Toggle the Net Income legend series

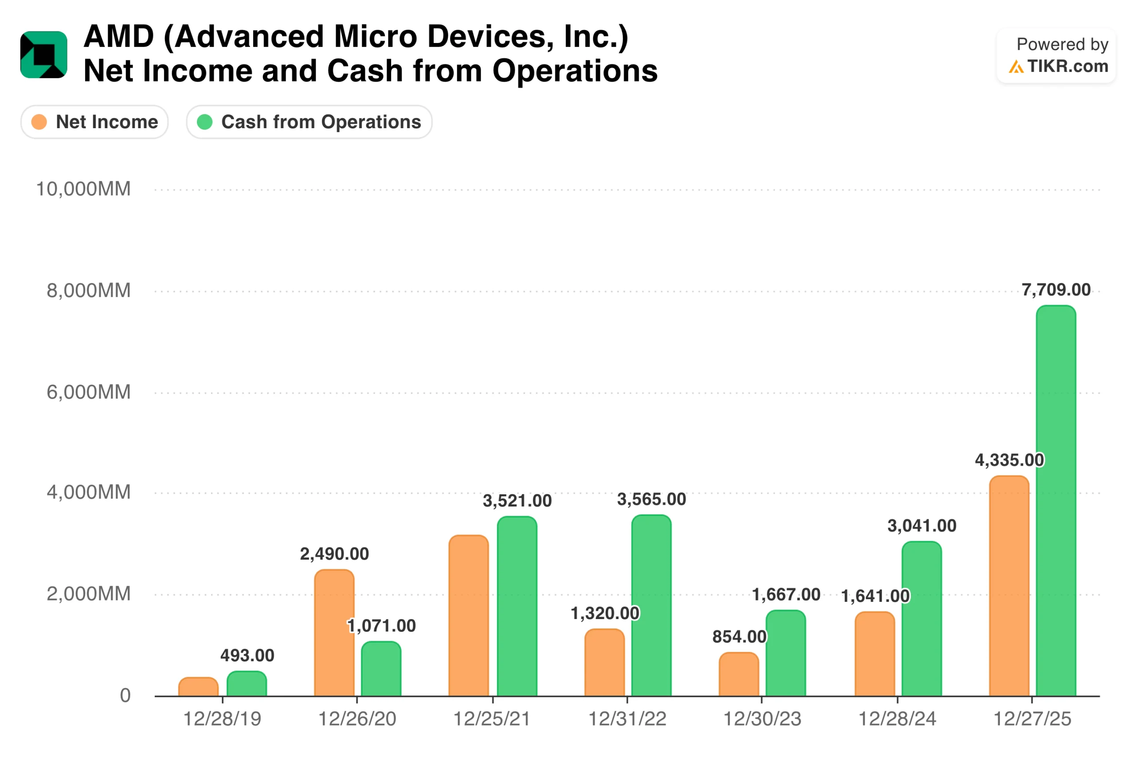[x=94, y=122]
